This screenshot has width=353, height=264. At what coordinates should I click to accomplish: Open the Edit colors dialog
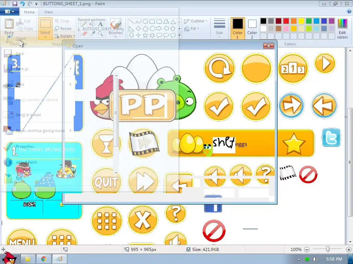point(342,29)
